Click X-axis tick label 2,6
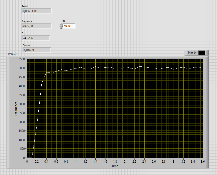Screen dimensions: 217x175 tap(154, 162)
